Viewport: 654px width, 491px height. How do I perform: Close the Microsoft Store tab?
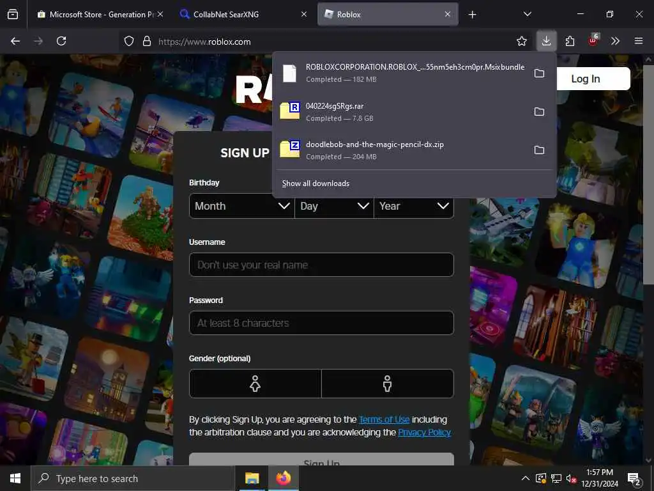coord(160,14)
